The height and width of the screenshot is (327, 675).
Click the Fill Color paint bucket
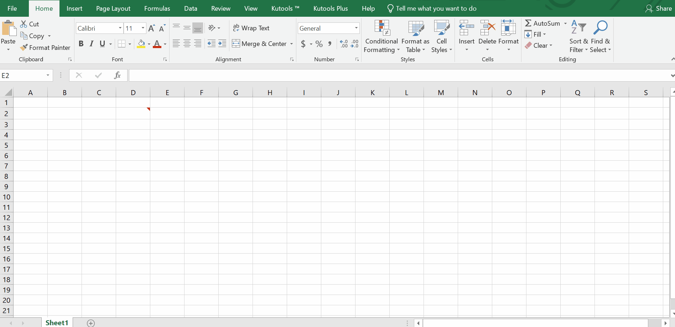[x=141, y=44]
